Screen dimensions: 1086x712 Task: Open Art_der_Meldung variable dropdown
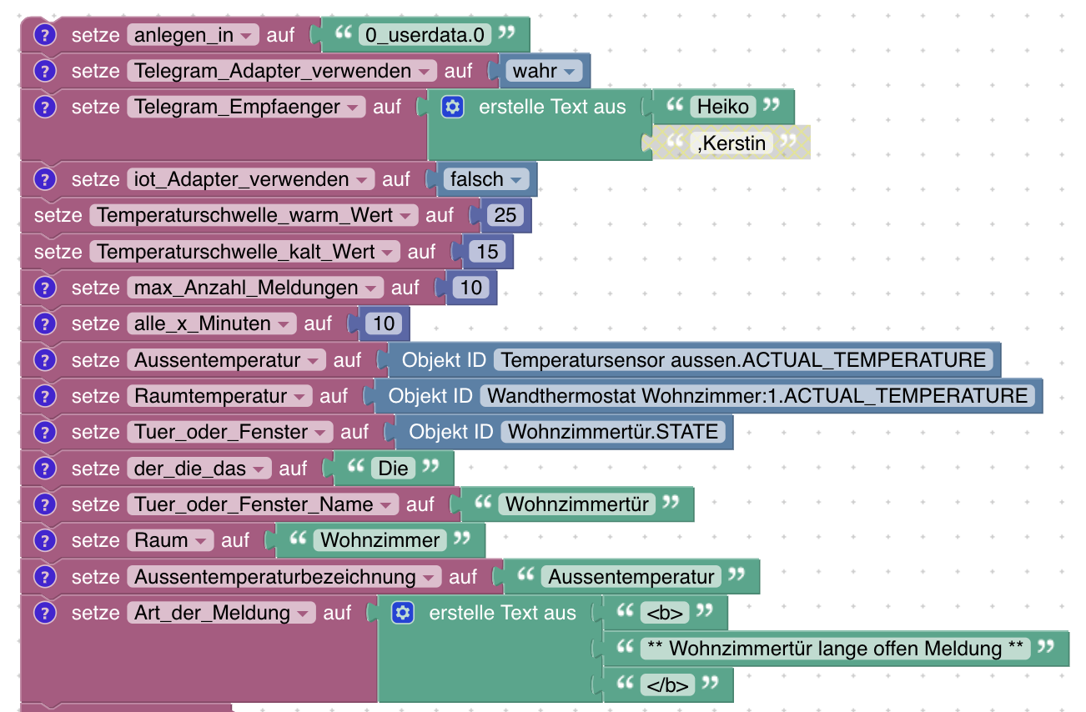click(222, 613)
